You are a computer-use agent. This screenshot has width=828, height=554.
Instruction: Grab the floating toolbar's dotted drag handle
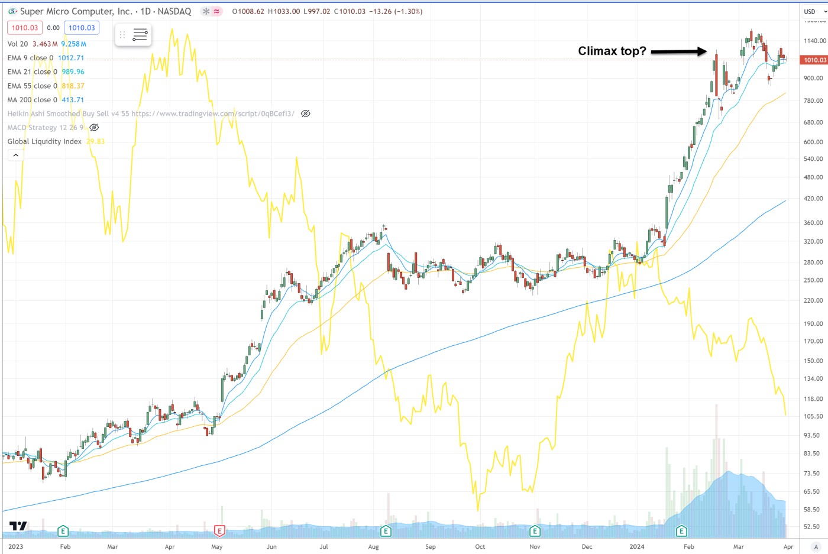tap(122, 35)
